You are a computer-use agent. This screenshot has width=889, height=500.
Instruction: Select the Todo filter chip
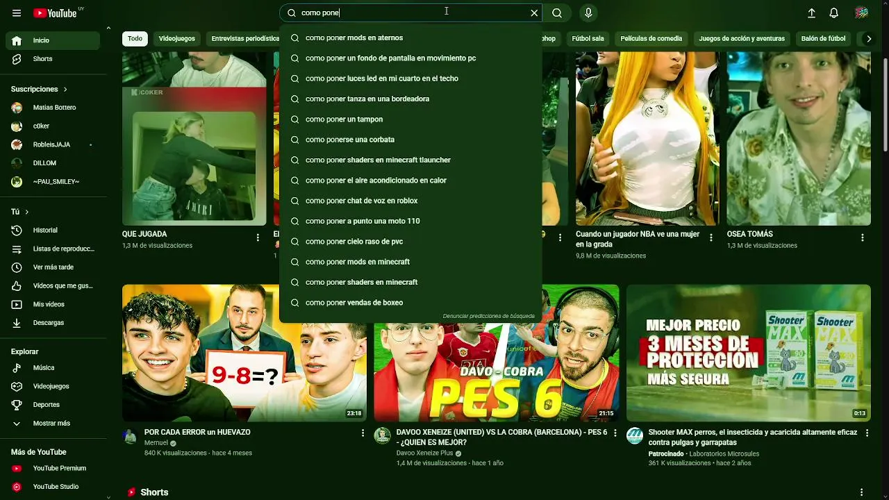click(x=135, y=39)
